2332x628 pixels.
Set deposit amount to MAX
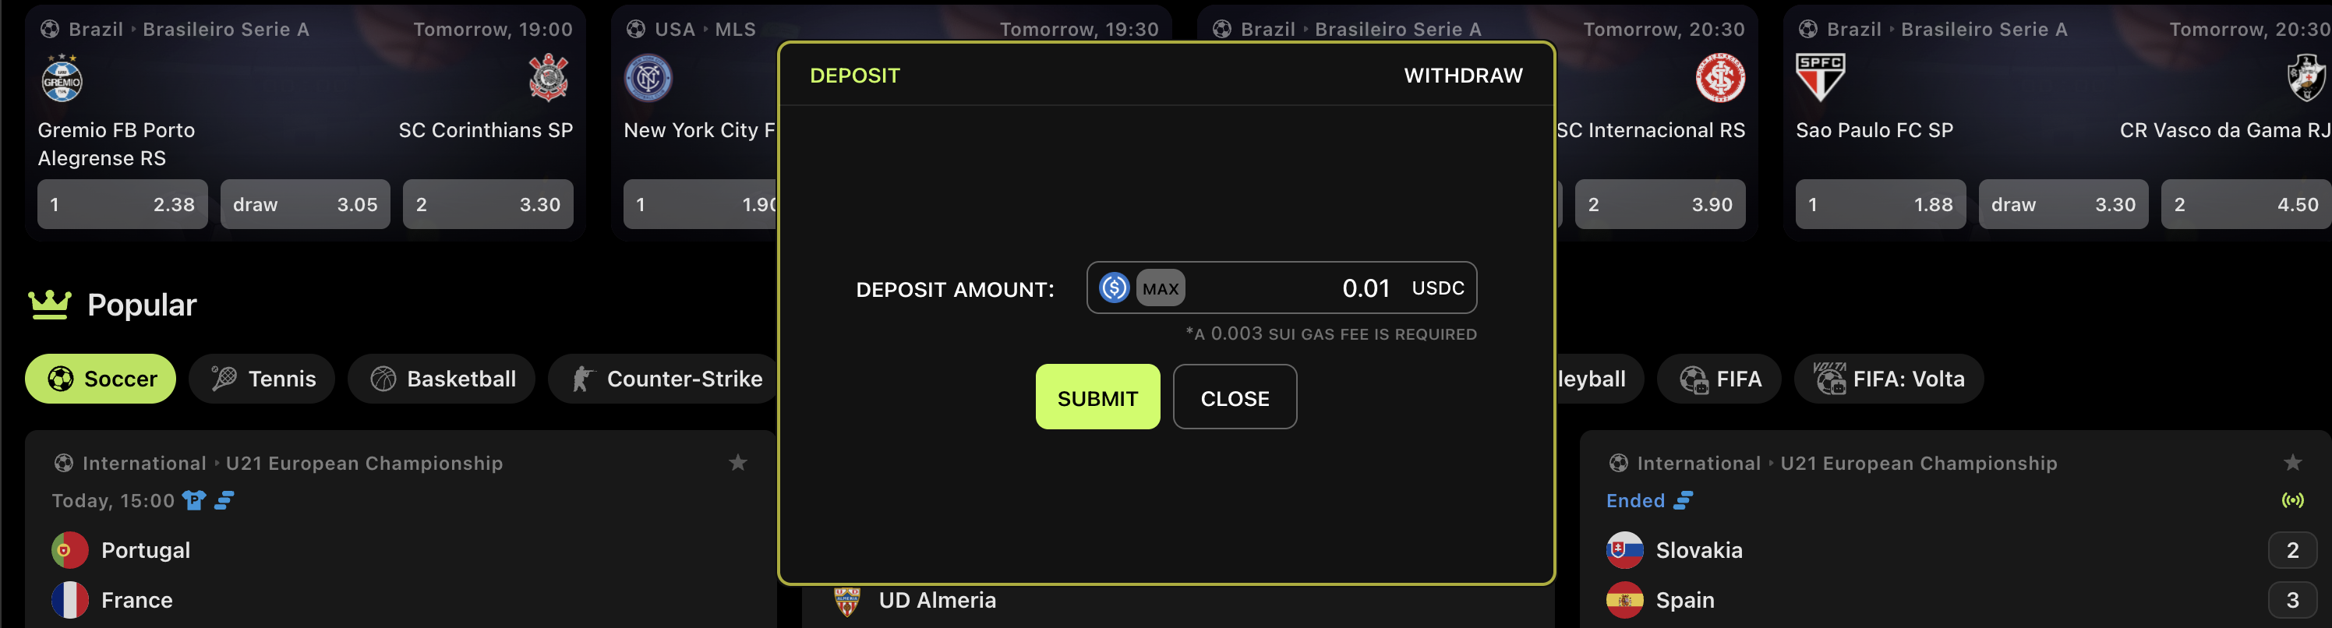1160,288
